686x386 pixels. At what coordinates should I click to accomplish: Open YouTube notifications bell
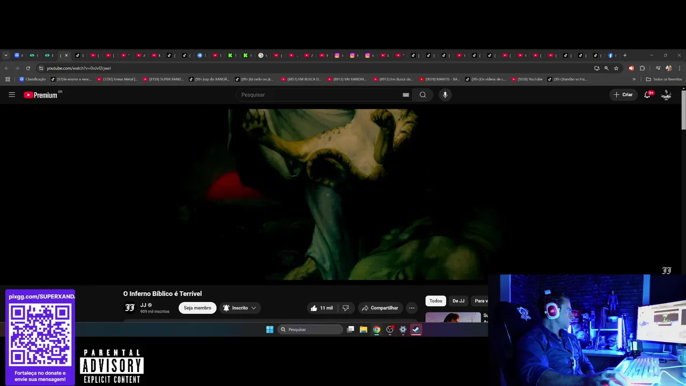click(647, 95)
